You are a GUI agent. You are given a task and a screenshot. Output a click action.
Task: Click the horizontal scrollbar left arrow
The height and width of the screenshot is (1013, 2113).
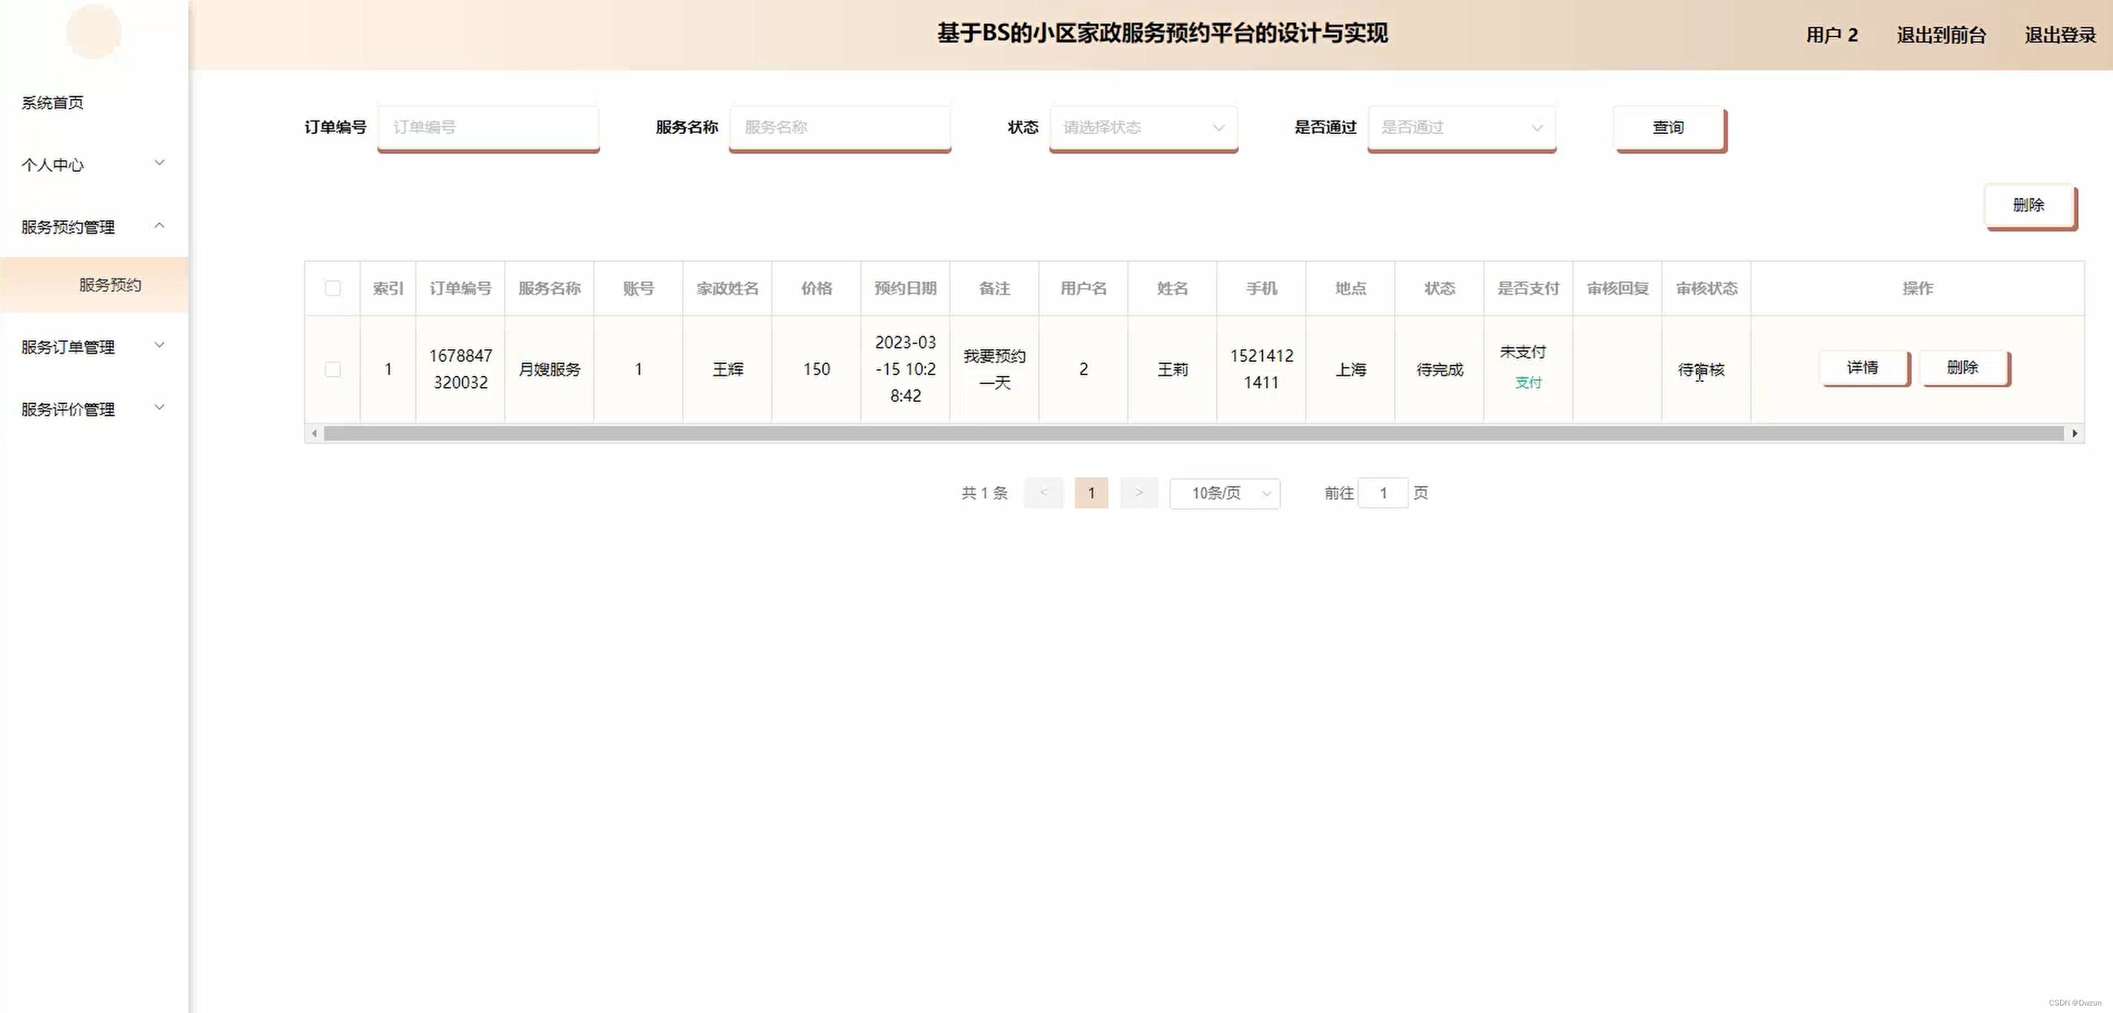pyautogui.click(x=314, y=433)
